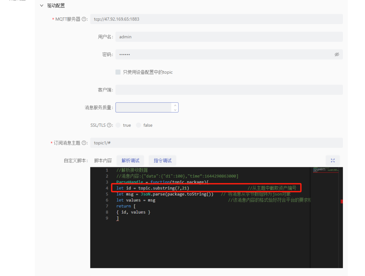365x276 pixels.
Task: Click line 1 comment //解析接收数据
Action: coord(132,170)
